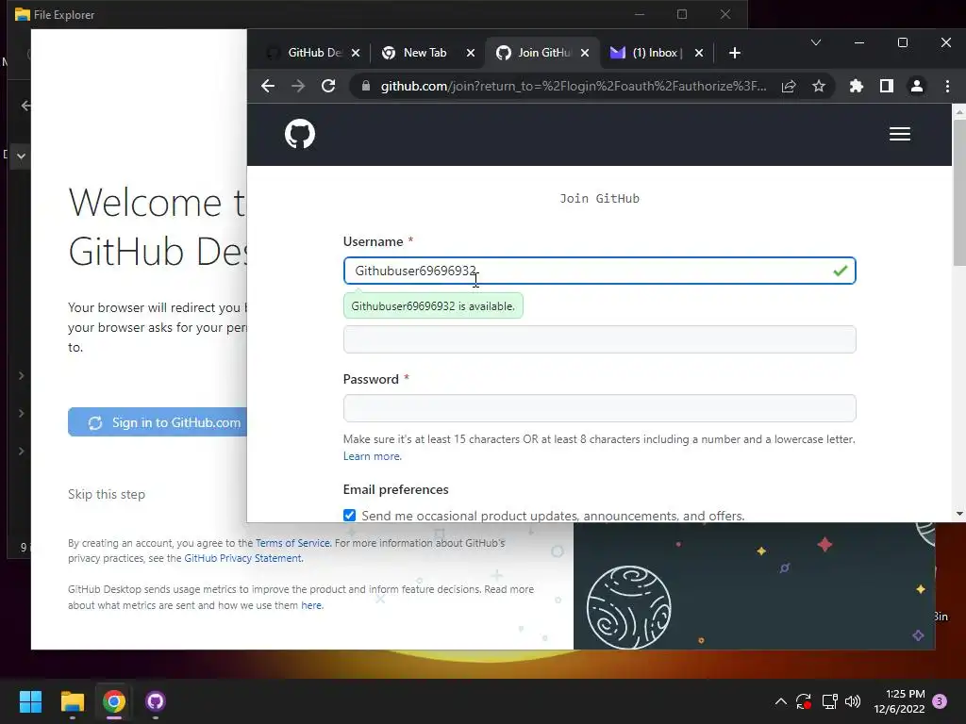This screenshot has width=966, height=724.
Task: Share this page using the address bar icon
Action: (789, 86)
